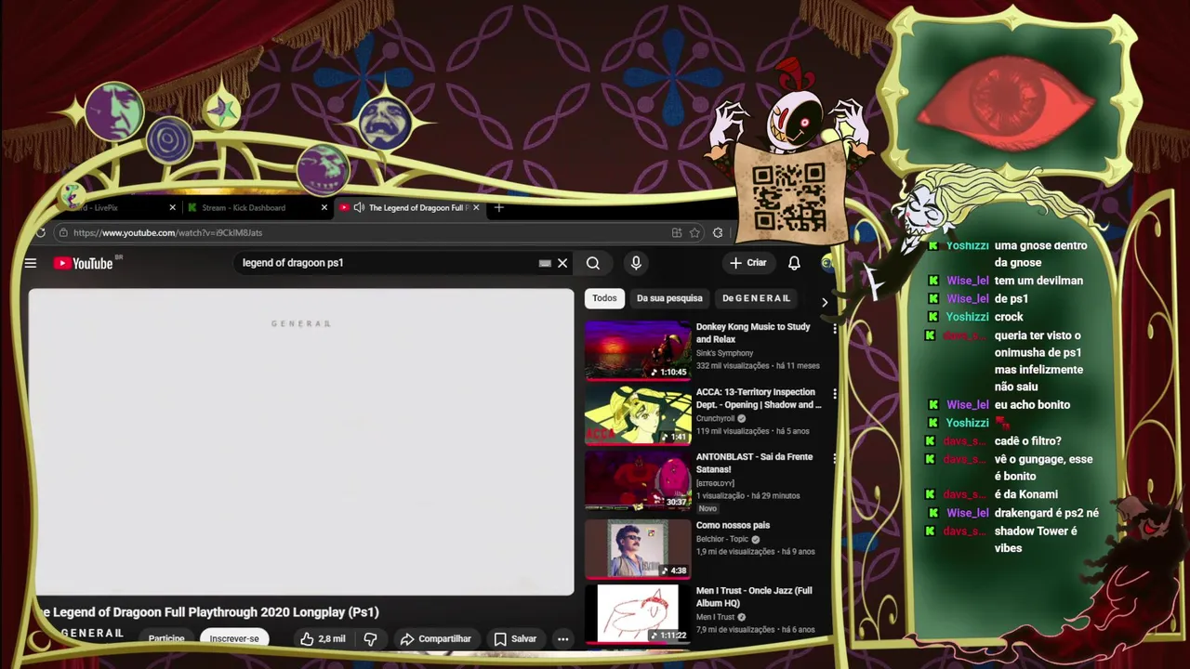Focus the YouTube search field
This screenshot has height=669, width=1190.
(x=386, y=263)
